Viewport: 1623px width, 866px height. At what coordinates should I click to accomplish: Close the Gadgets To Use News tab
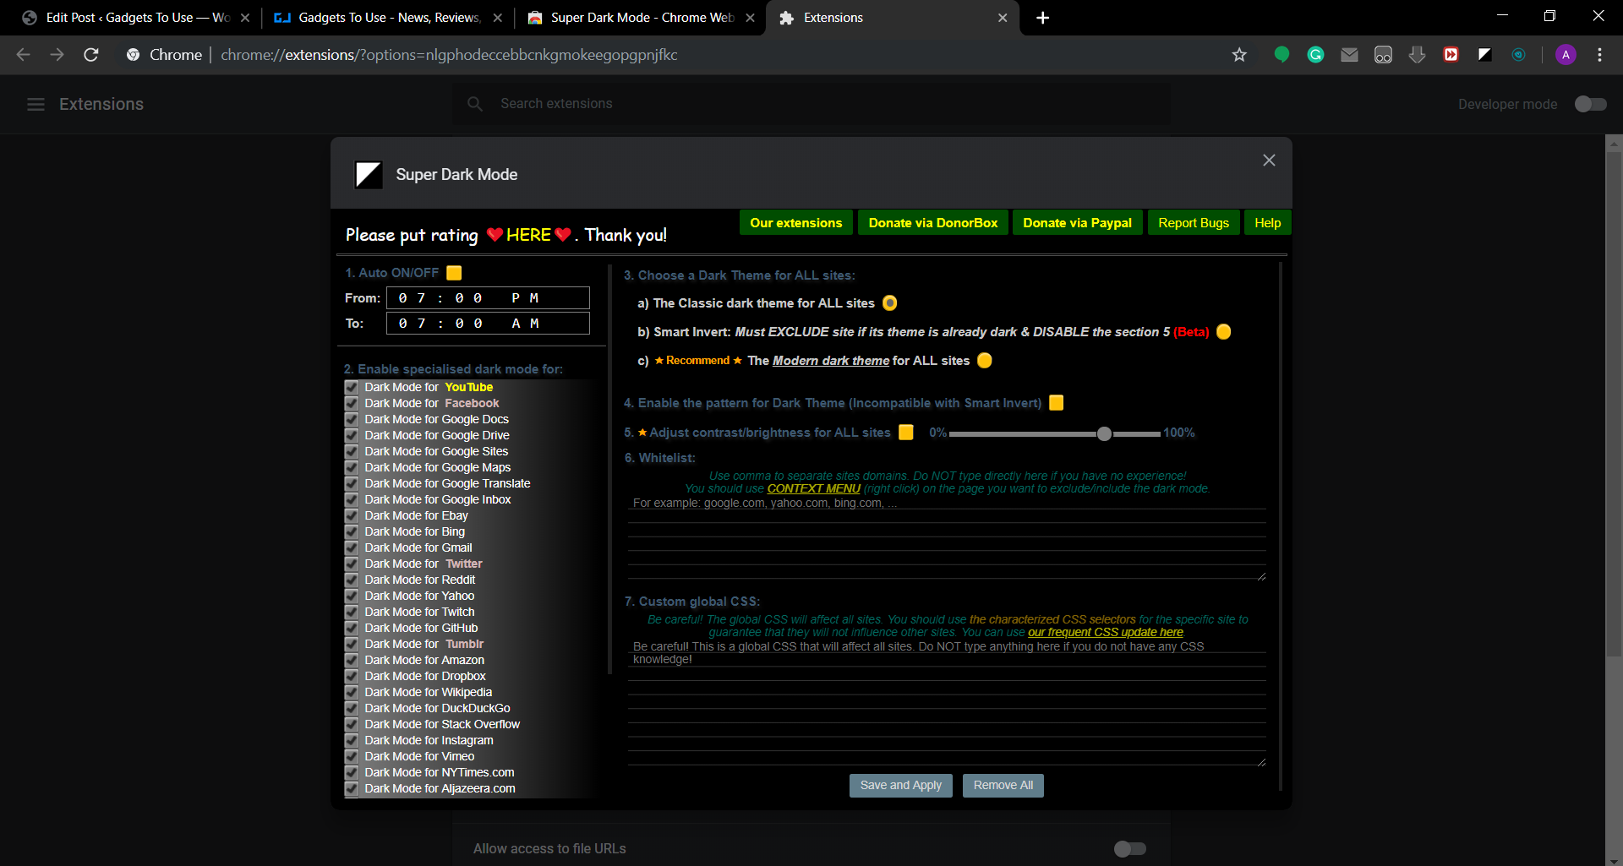tap(497, 18)
